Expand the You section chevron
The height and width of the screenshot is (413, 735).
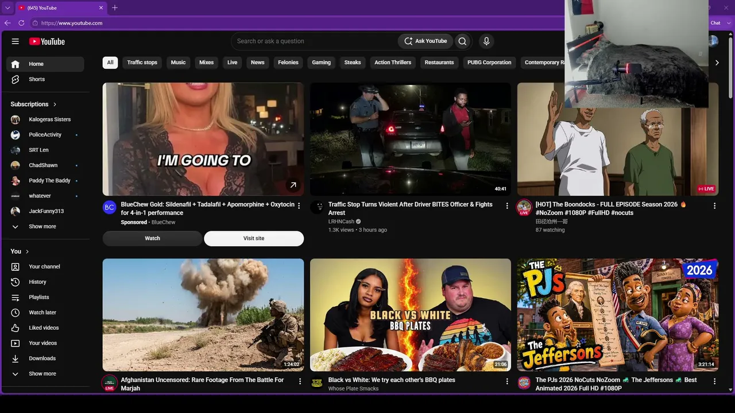point(27,251)
